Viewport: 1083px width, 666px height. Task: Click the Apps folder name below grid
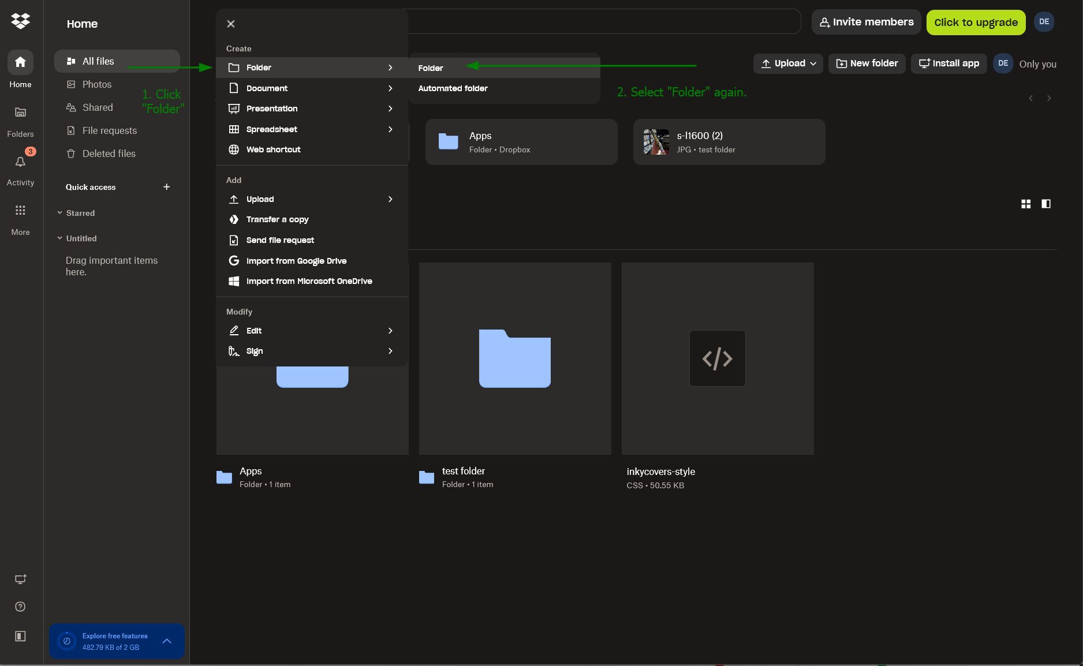coord(251,471)
